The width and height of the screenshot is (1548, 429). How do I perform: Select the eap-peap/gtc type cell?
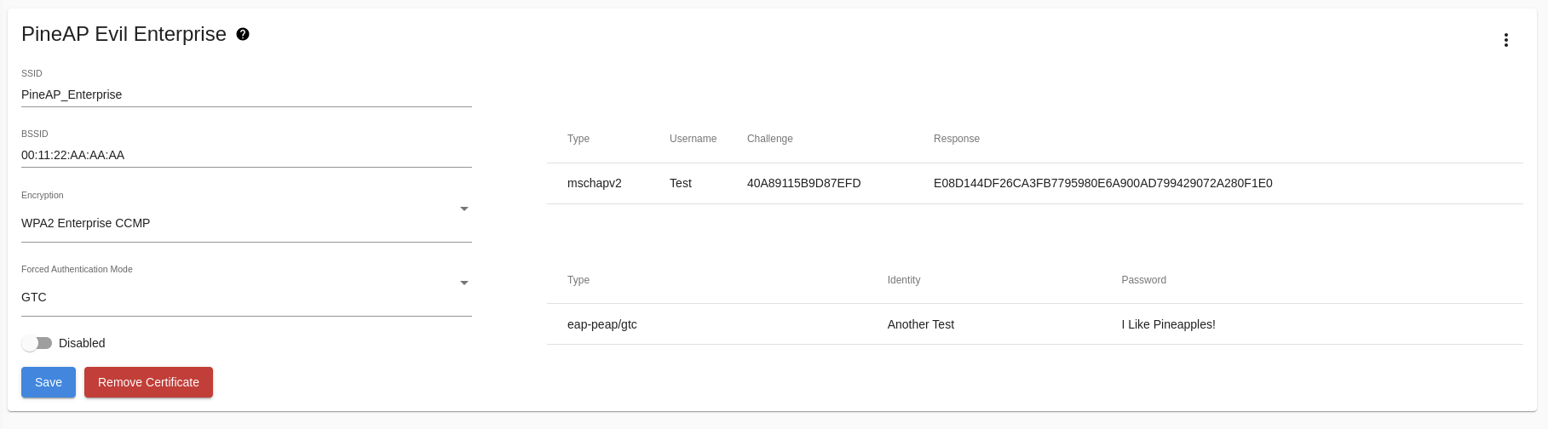point(602,324)
